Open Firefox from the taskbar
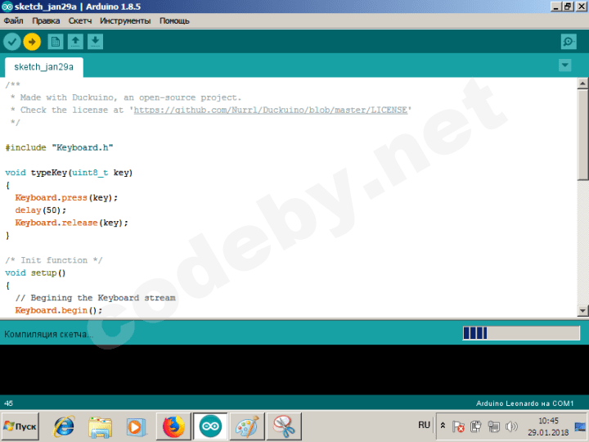Screen dimensions: 589x442 click(x=173, y=426)
